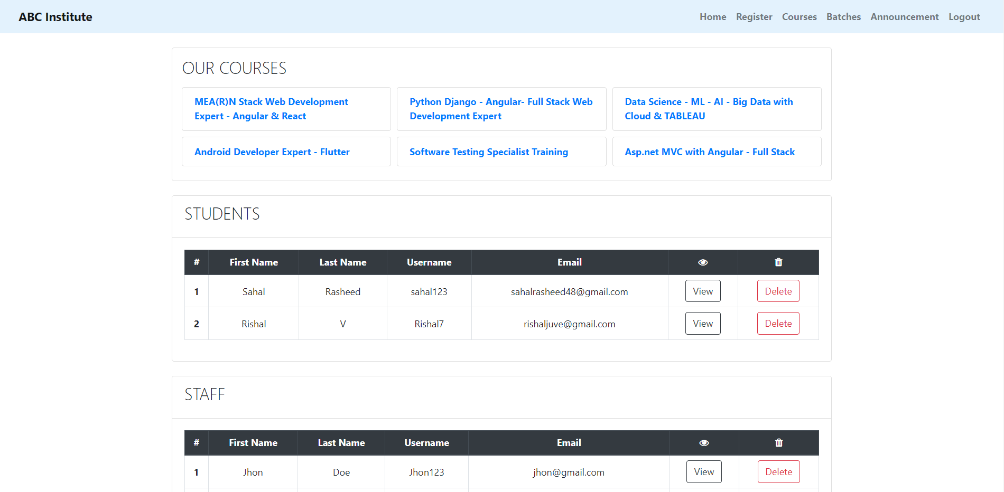1004x492 pixels.
Task: Delete student Sahal Rasheed
Action: (x=778, y=291)
